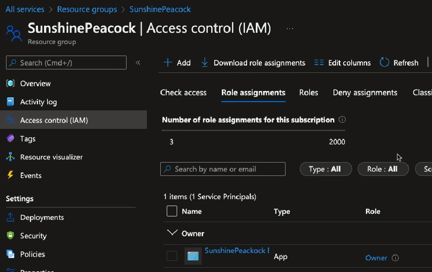
Task: Open the Type : All filter
Action: [x=326, y=169]
